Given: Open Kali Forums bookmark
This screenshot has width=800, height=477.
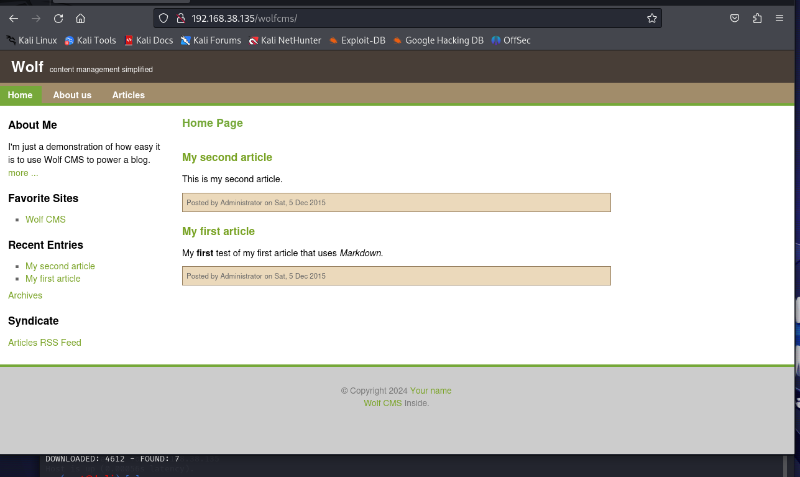Looking at the screenshot, I should pyautogui.click(x=211, y=40).
